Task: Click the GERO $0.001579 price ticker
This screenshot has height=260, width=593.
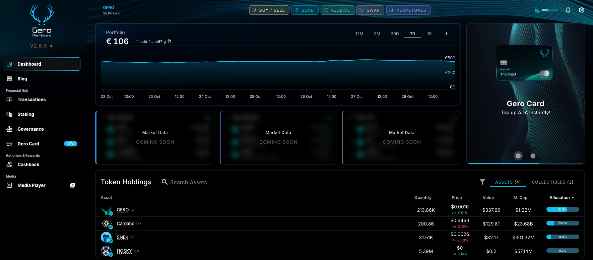Action: [x=111, y=10]
